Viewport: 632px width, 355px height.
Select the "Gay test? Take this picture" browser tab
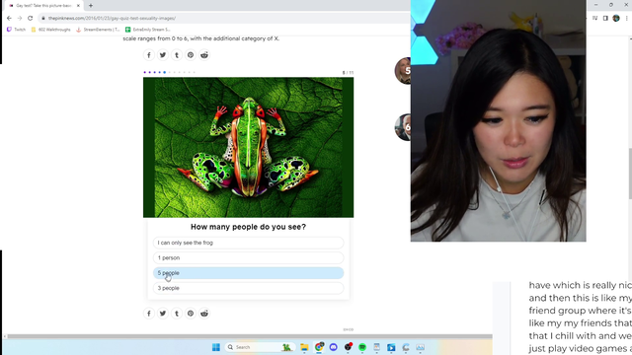click(43, 6)
